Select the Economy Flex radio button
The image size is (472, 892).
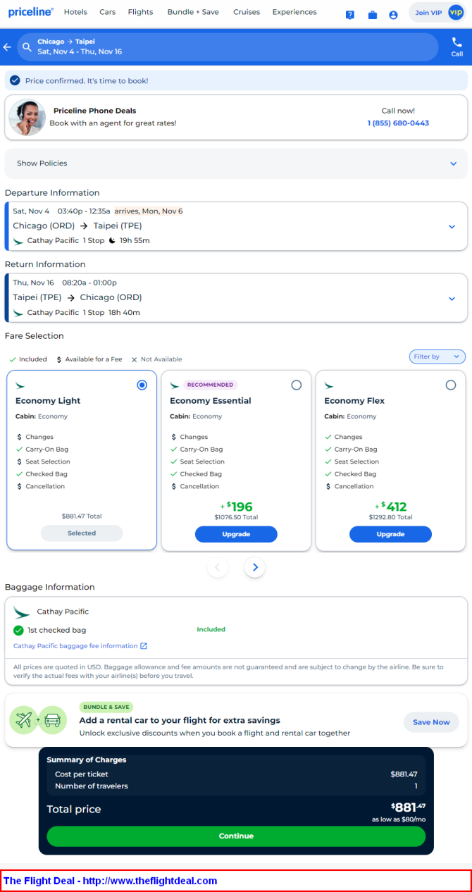point(451,385)
